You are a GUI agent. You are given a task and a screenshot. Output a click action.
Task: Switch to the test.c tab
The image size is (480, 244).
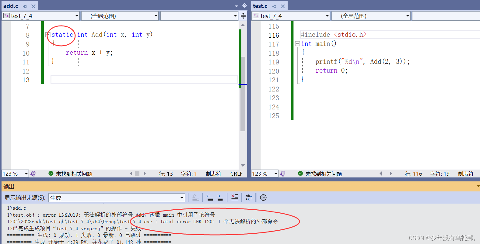tap(260, 6)
